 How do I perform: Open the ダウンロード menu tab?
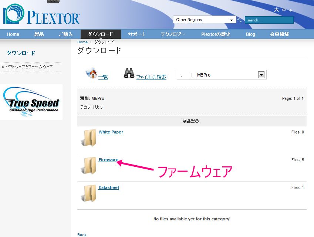pos(101,34)
